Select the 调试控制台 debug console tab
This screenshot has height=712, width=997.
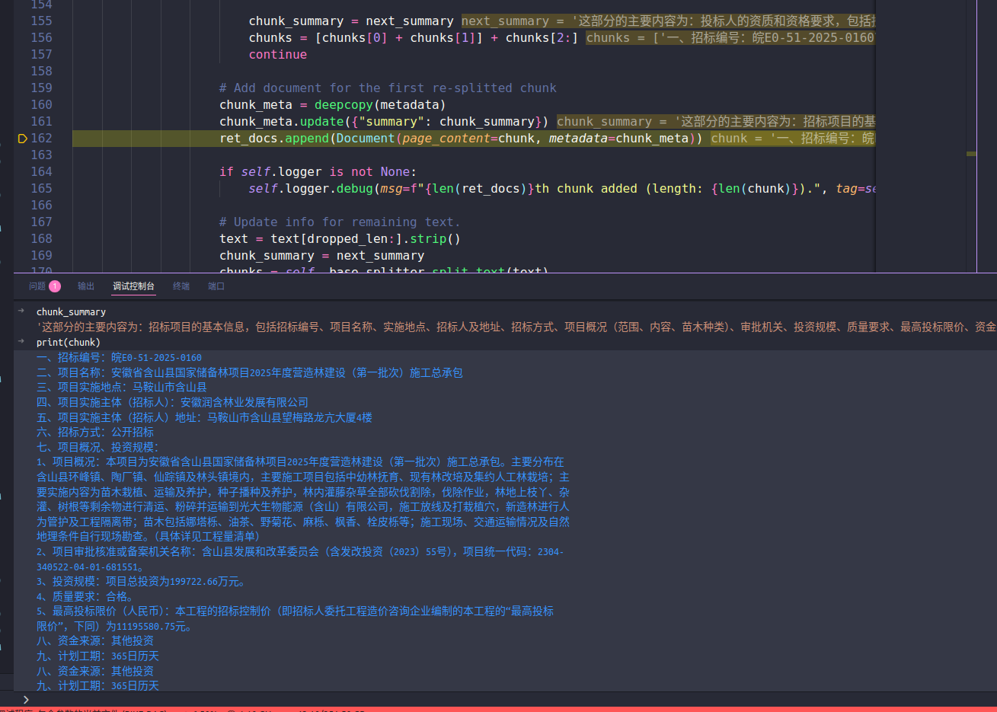[x=133, y=286]
